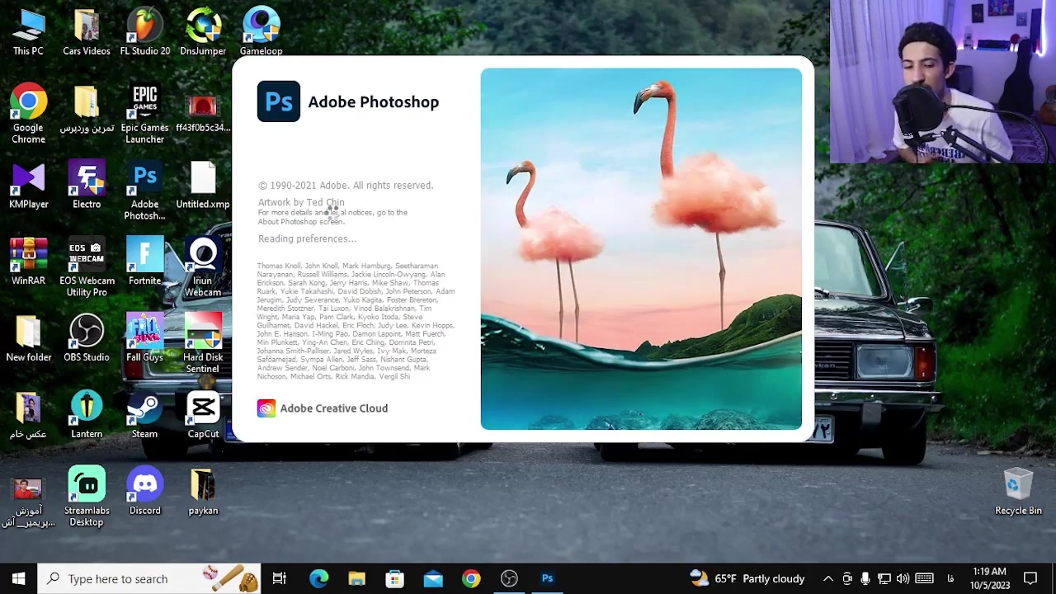This screenshot has width=1056, height=594.
Task: Open Task View from the taskbar
Action: click(x=280, y=578)
